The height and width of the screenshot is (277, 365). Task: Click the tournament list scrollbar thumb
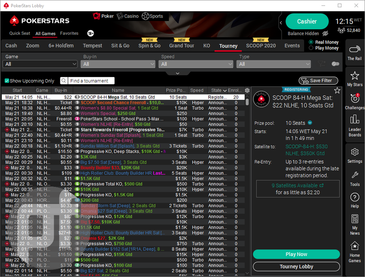pos(247,102)
